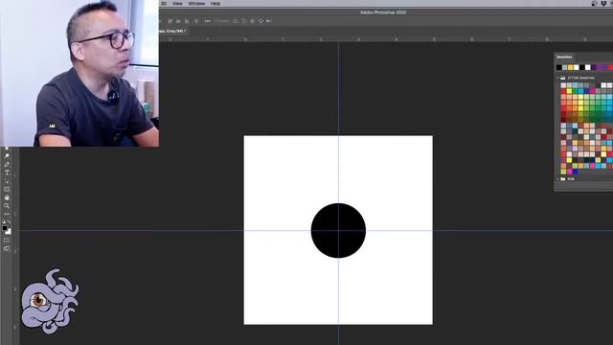Collapse the top swatches folder group
This screenshot has width=613, height=345.
557,78
